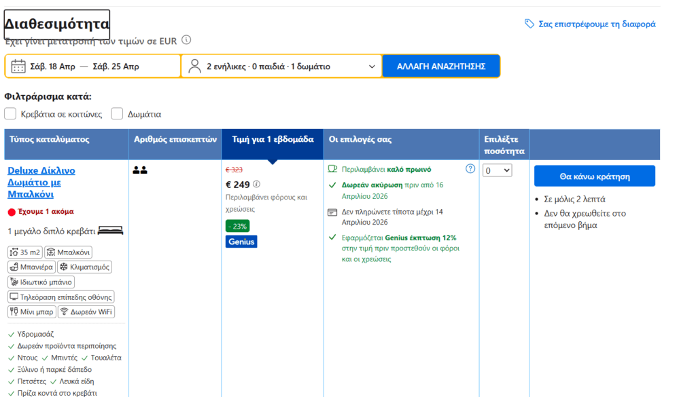Click the two-guests occupancy icon
Screen dimensions: 696x397
point(140,170)
